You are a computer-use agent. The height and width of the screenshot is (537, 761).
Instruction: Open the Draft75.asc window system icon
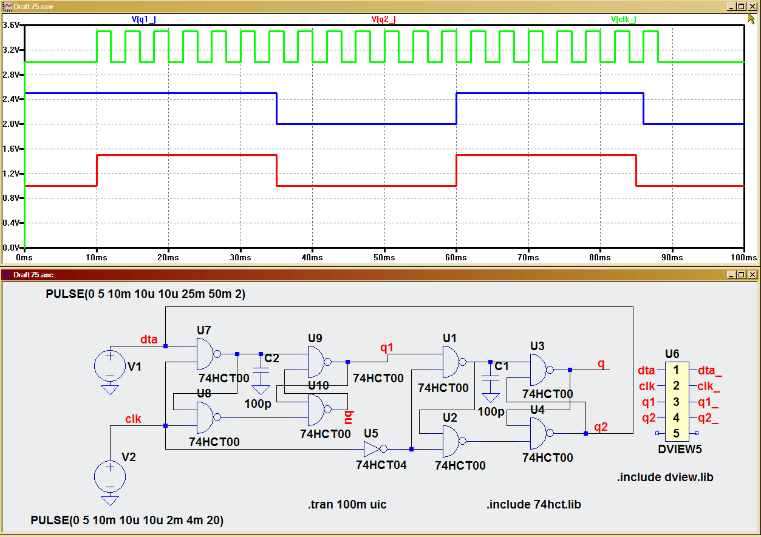point(7,275)
